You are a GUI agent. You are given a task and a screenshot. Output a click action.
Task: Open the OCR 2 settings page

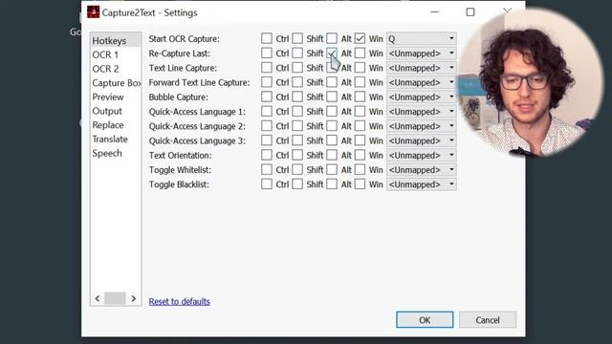[x=116, y=69]
